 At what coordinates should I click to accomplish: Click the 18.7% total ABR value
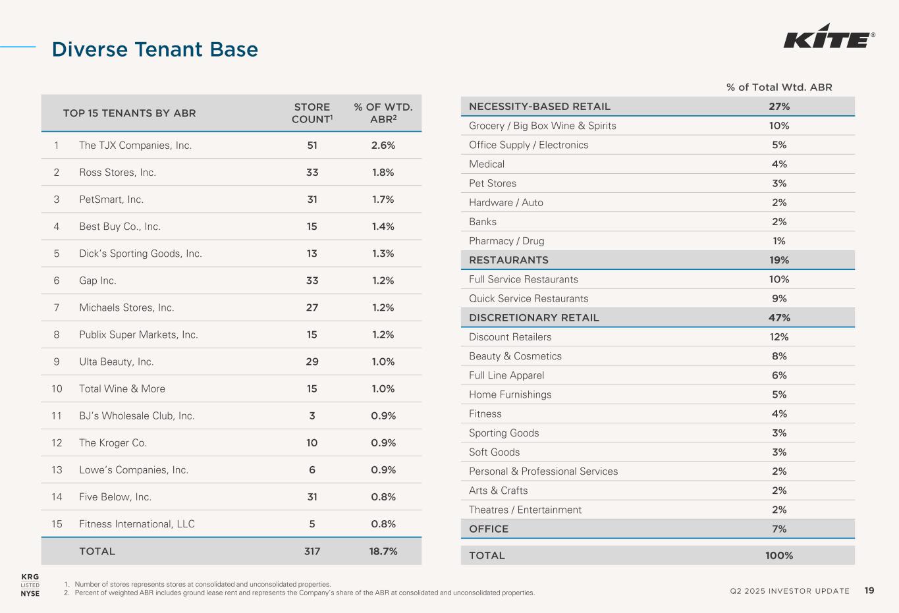[x=383, y=551]
